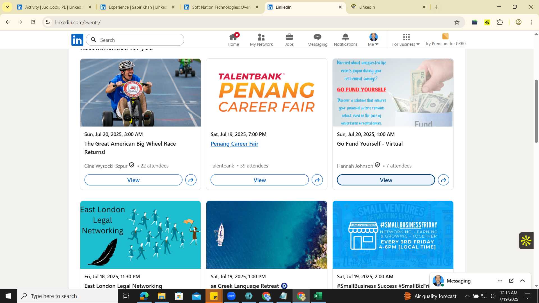This screenshot has width=539, height=303.
Task: Share The Great American Big Wheel Race event
Action: (191, 180)
